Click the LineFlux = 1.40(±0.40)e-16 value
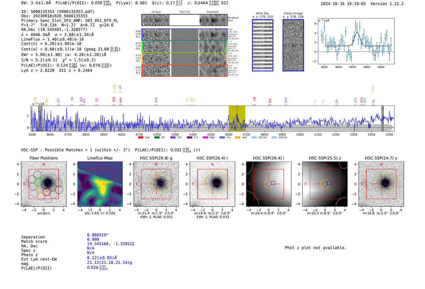Screen dimensions: 425x289 click(53, 39)
